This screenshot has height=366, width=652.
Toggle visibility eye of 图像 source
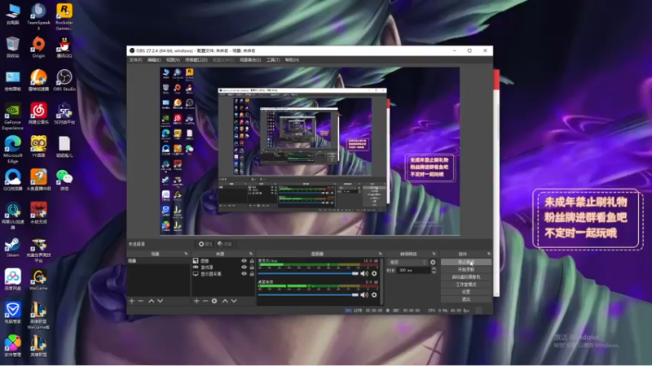pos(244,261)
